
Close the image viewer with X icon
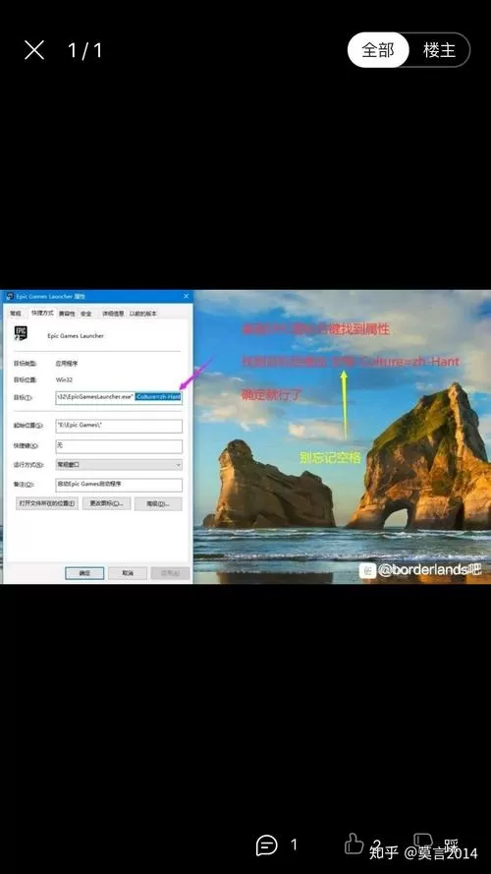pyautogui.click(x=34, y=50)
